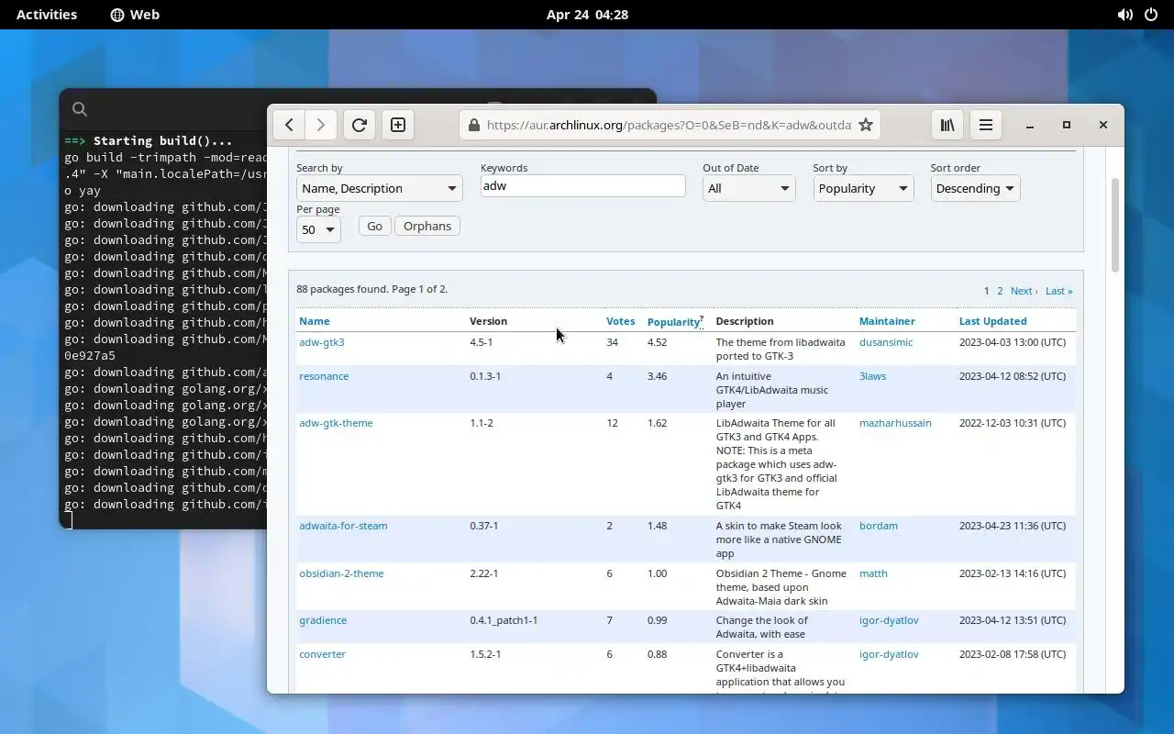This screenshot has width=1174, height=734.
Task: Click the Next › pagination link
Action: (1024, 291)
